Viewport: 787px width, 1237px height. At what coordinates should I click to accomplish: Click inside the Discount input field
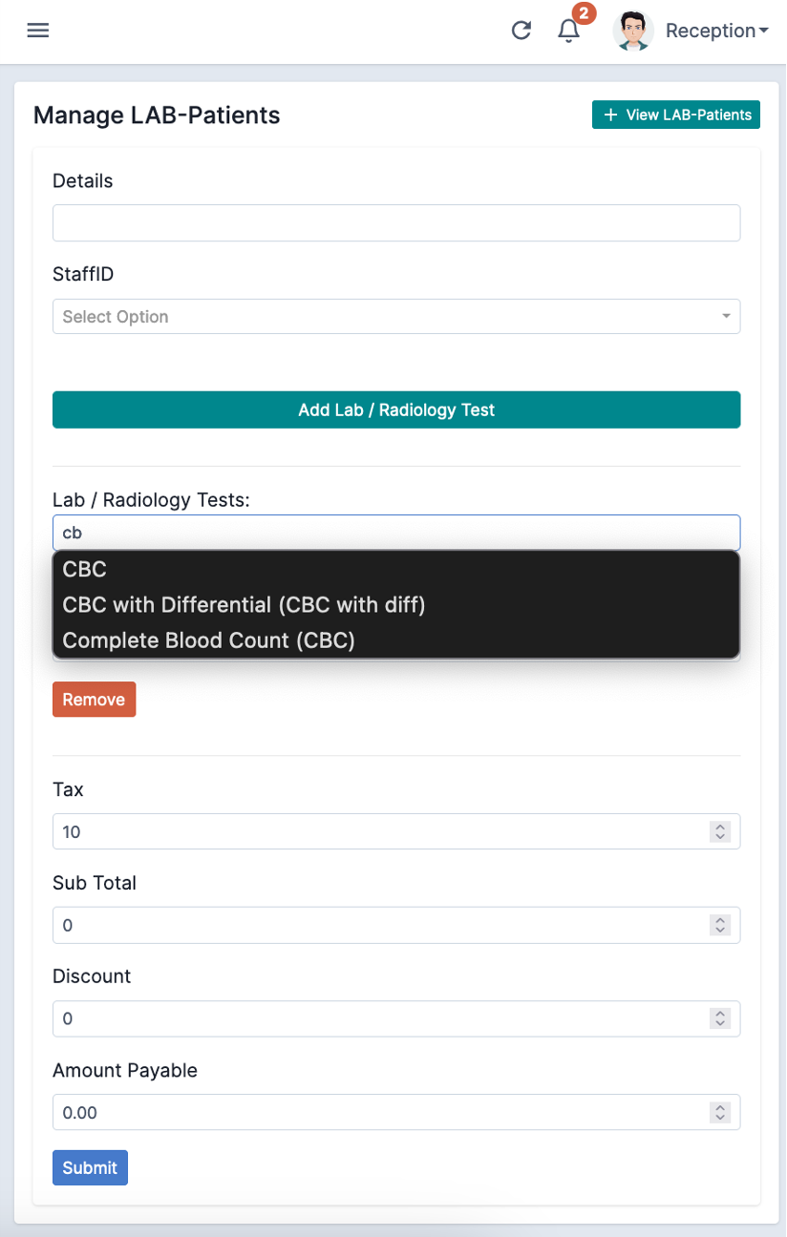pyautogui.click(x=382, y=1018)
